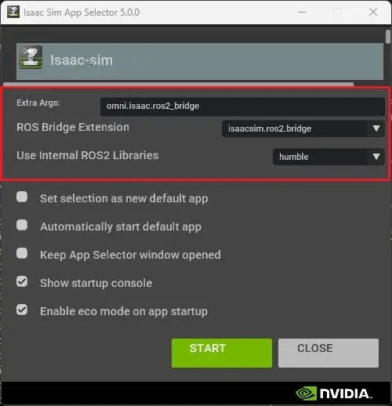Maximize the App Selector window
The height and width of the screenshot is (406, 392).
[337, 12]
